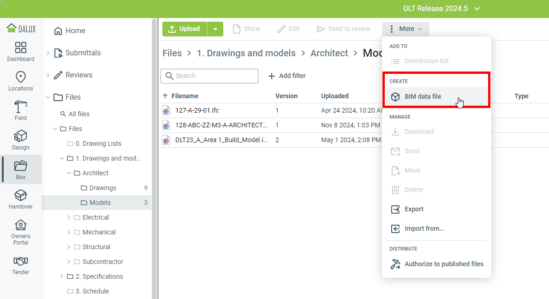Click Authorize to published files
Image resolution: width=549 pixels, height=299 pixels.
[x=444, y=264]
